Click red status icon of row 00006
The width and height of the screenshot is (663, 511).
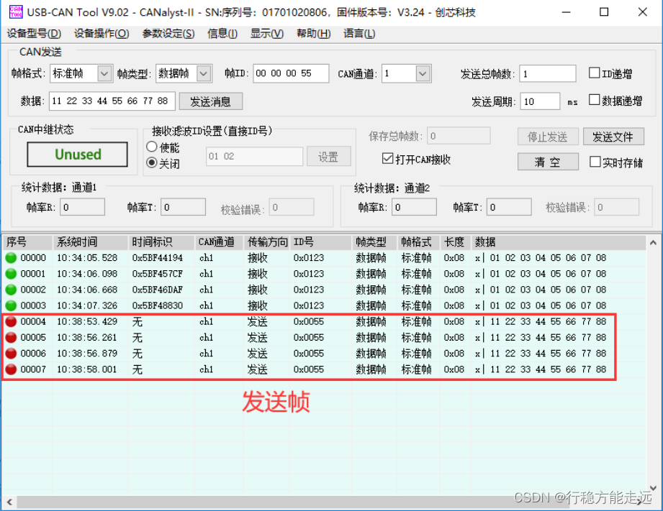point(11,353)
